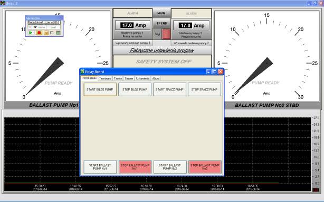Click the red X icon in tools panel

[x=30, y=27]
